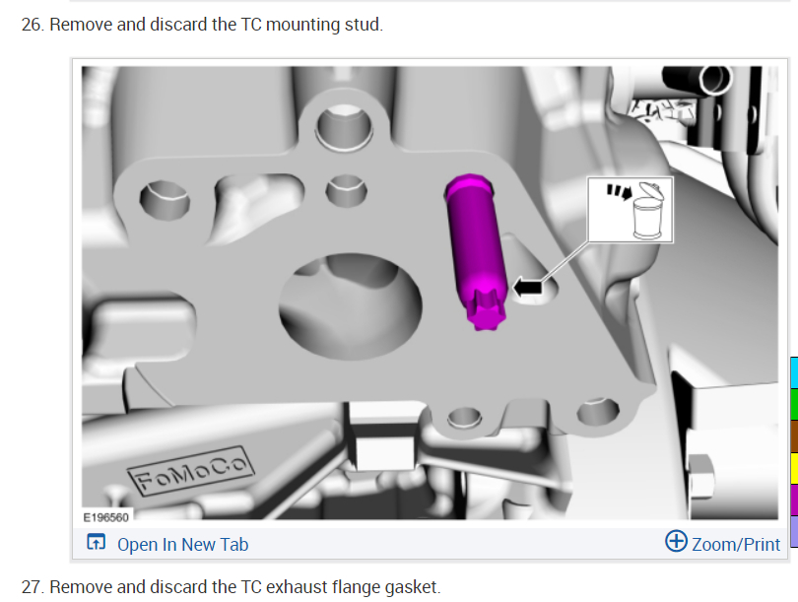Choose the brown color swatch

click(x=794, y=436)
